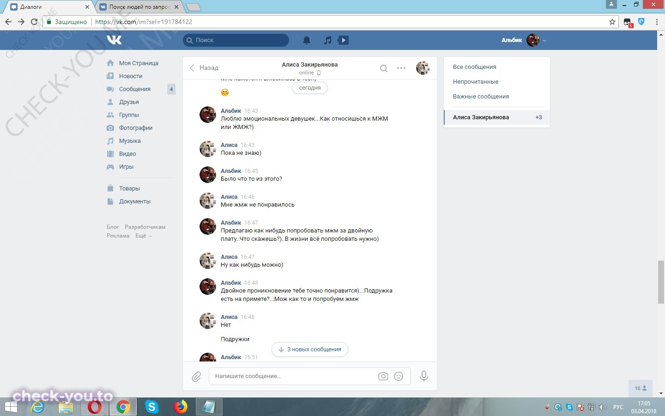This screenshot has height=416, width=665.
Task: Click the browser forward arrow
Action: pos(21,22)
